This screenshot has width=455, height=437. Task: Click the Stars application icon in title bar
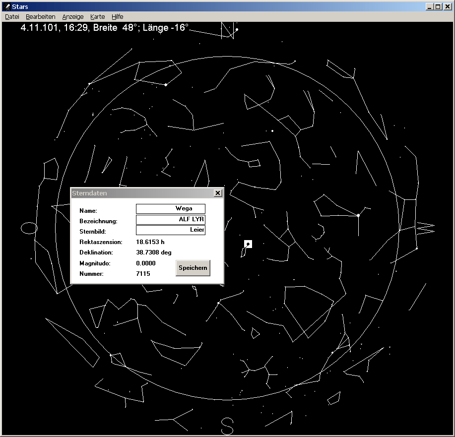(x=7, y=6)
